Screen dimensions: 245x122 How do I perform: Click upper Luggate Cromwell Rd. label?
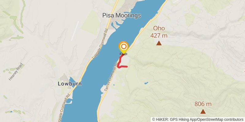100,43
